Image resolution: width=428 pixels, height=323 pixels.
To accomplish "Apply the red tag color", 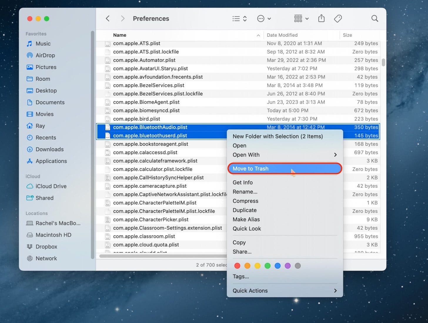I will click(237, 266).
